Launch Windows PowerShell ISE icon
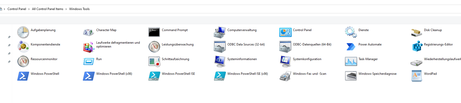The width and height of the screenshot is (461, 103). point(154,76)
